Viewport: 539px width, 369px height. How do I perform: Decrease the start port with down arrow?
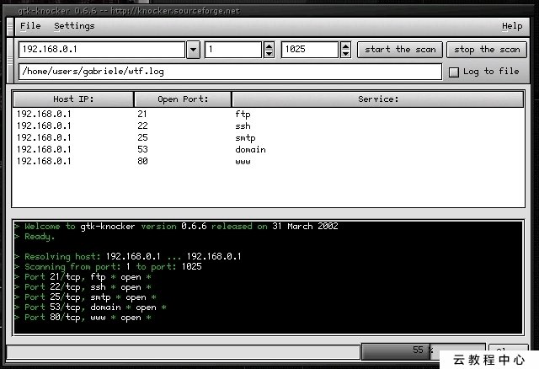click(269, 54)
